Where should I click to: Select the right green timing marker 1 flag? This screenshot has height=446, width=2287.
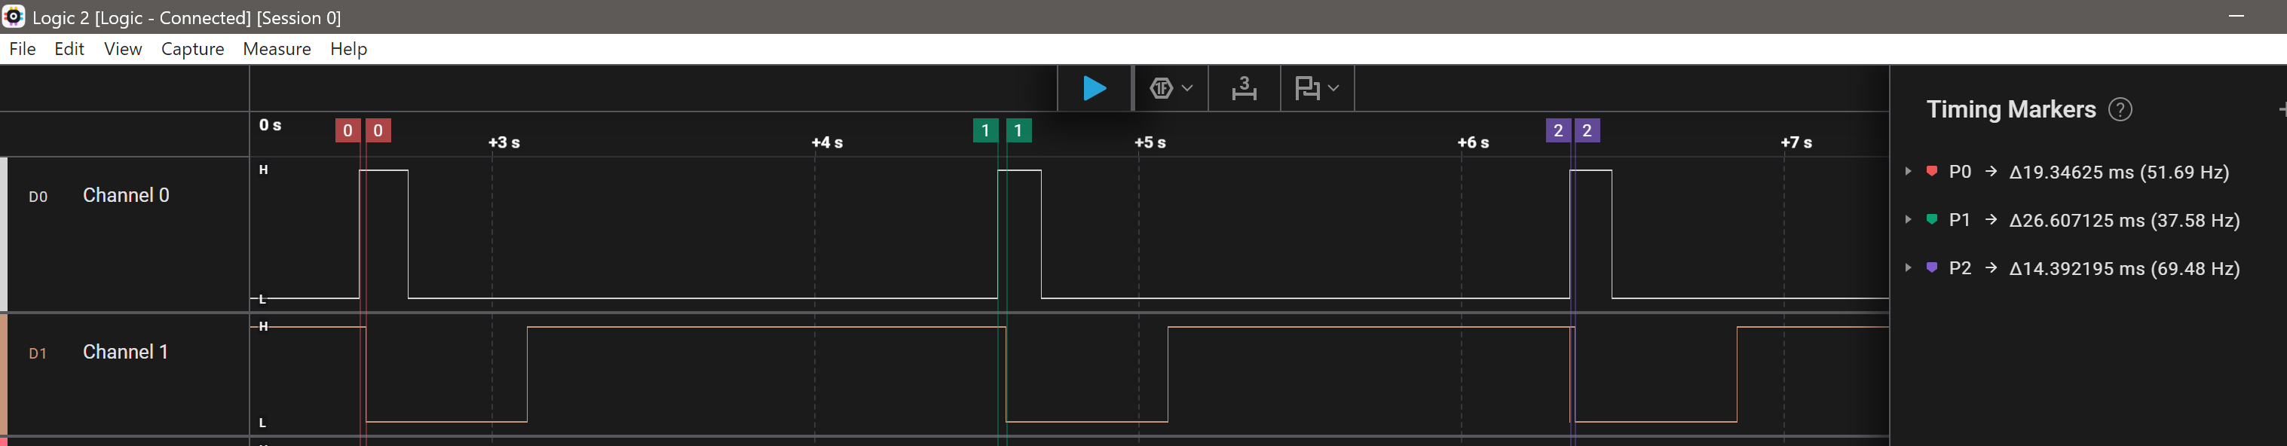coord(1018,131)
